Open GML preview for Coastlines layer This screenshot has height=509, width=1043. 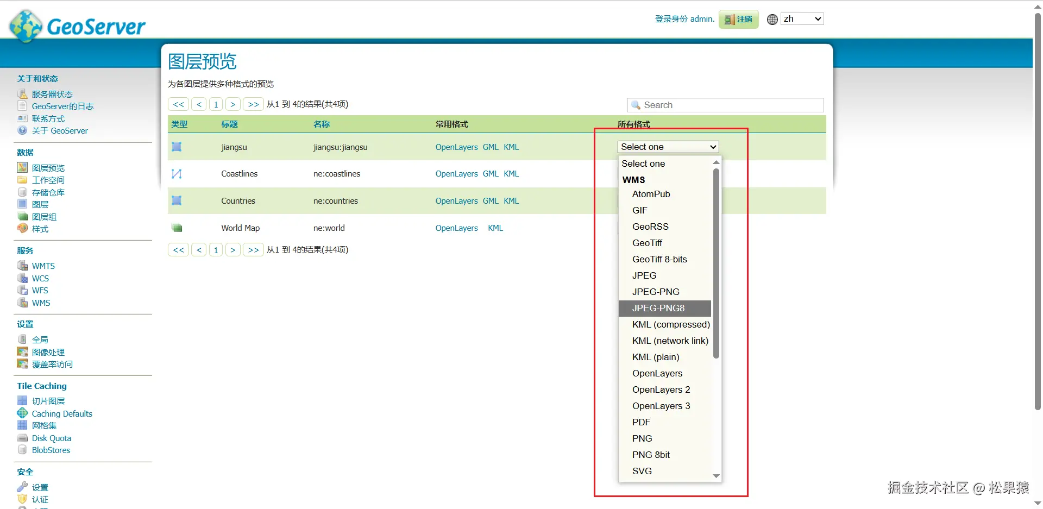[491, 174]
